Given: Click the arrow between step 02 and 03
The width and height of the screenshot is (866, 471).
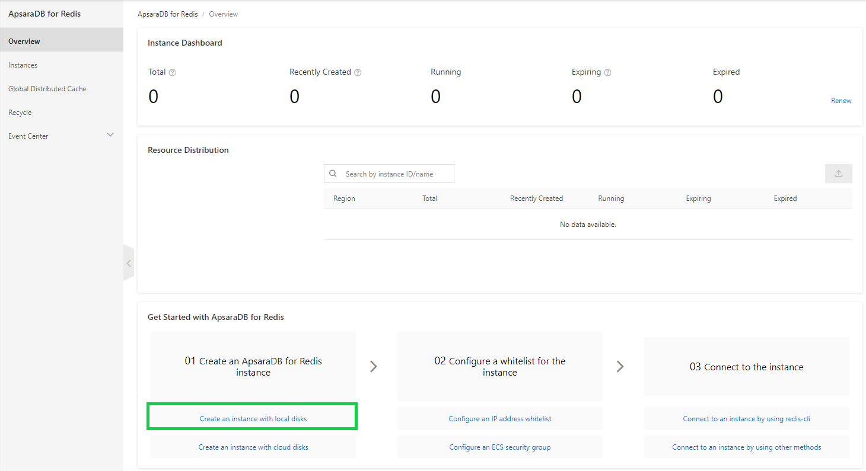Looking at the screenshot, I should [x=620, y=366].
